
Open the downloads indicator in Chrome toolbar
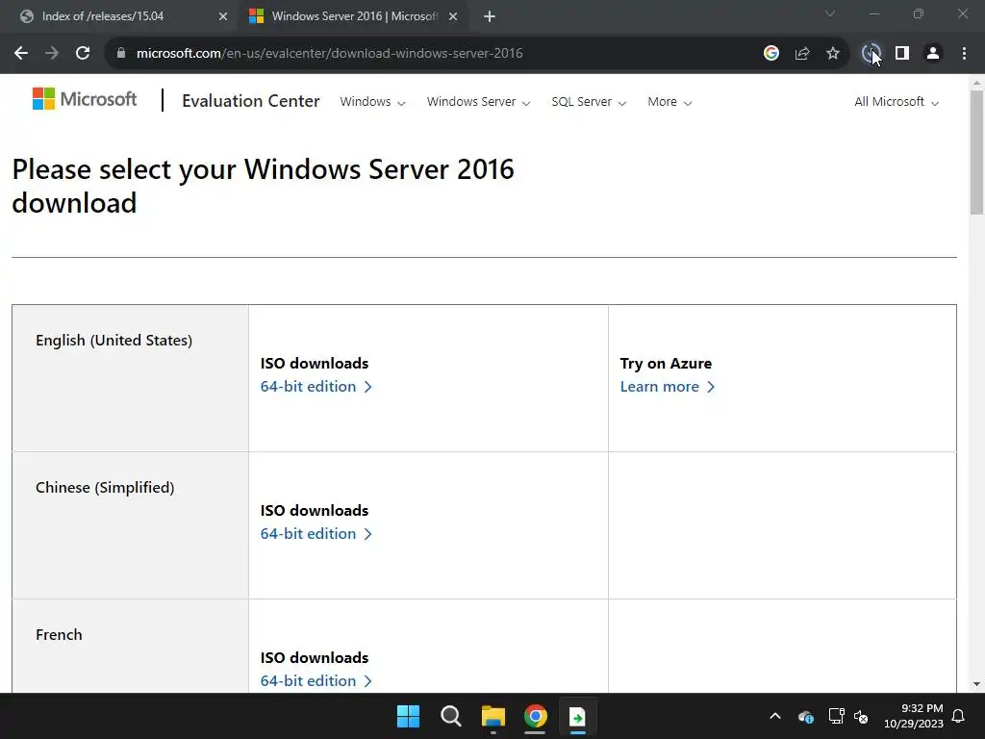pos(871,54)
